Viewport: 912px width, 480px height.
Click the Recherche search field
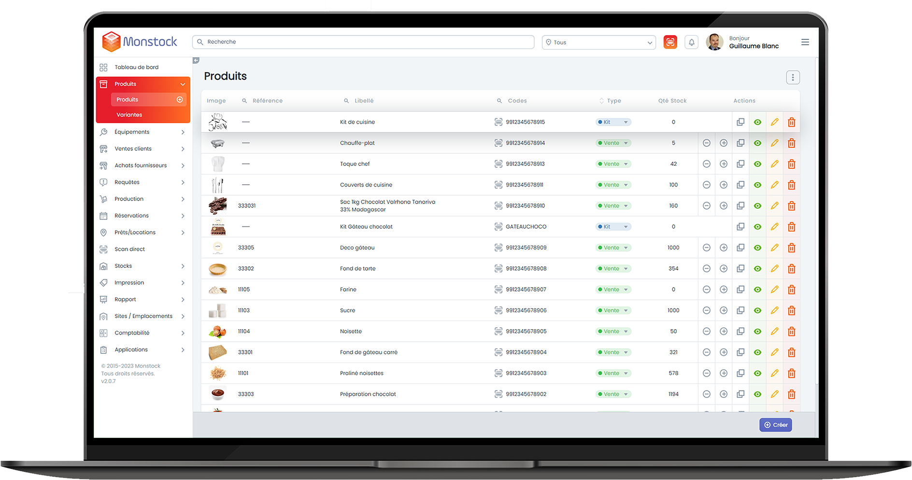363,42
